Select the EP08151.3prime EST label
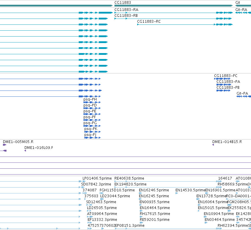 [130, 226]
